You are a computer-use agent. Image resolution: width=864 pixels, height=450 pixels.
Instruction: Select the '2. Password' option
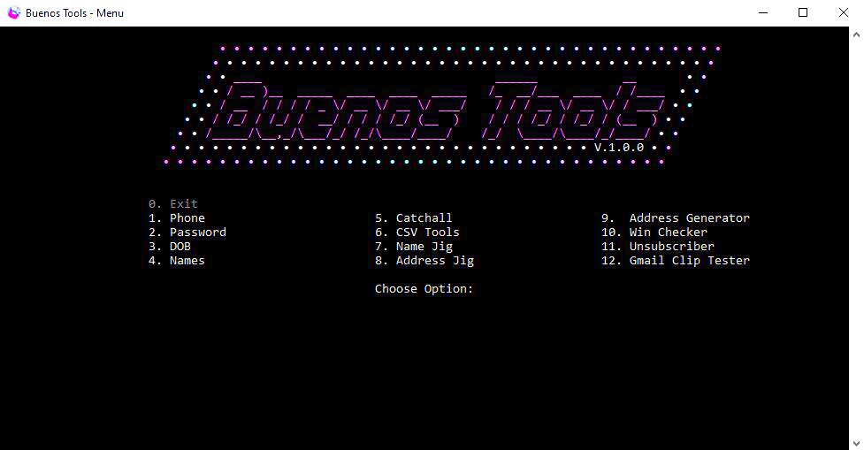coord(187,233)
